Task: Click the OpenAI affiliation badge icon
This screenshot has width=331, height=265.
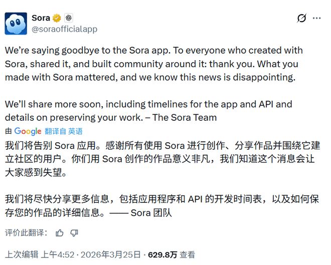Action: pyautogui.click(x=69, y=18)
